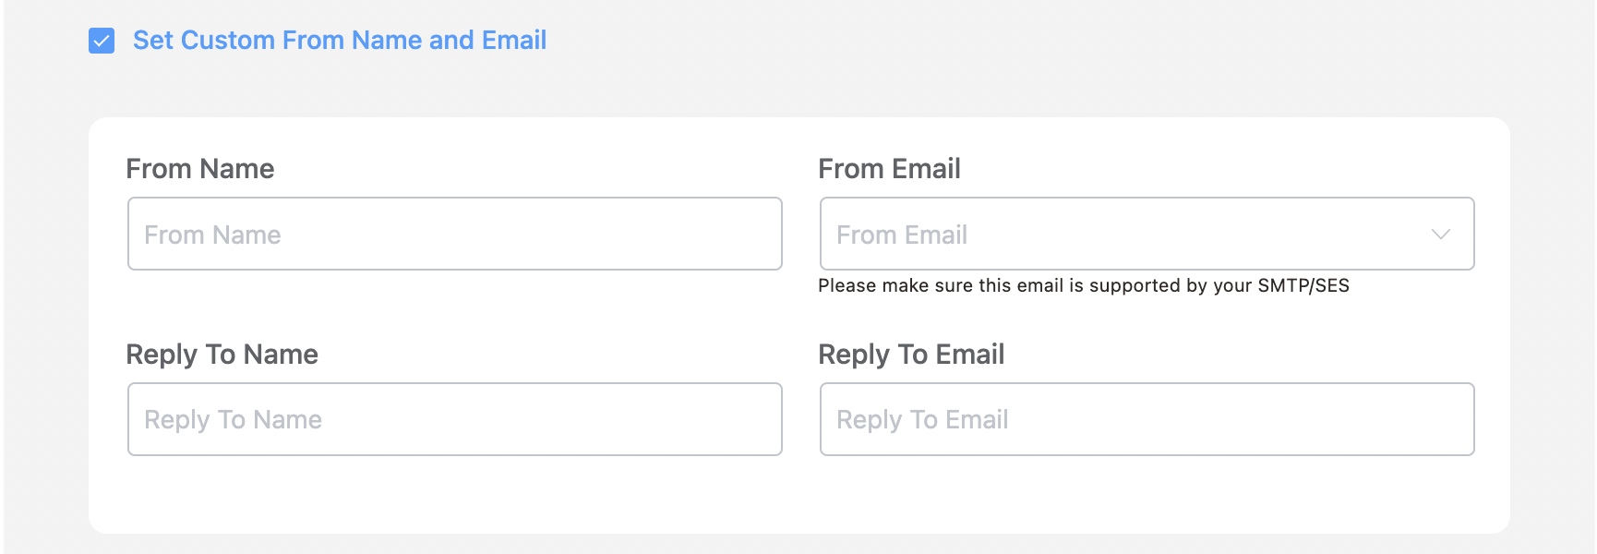Click the From Email heading label
Screen dimensions: 1597x554
click(x=889, y=169)
